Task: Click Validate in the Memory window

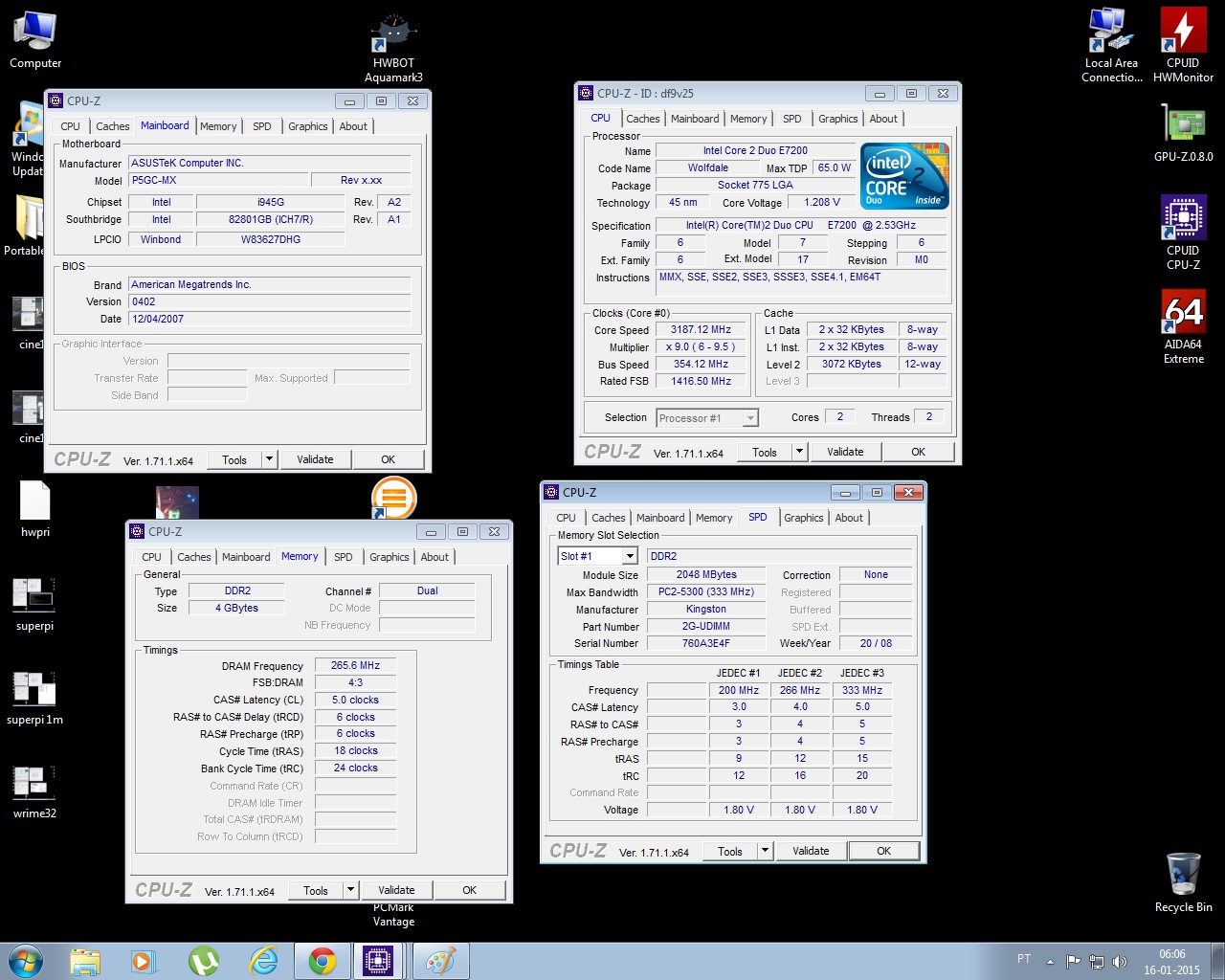Action: [396, 890]
